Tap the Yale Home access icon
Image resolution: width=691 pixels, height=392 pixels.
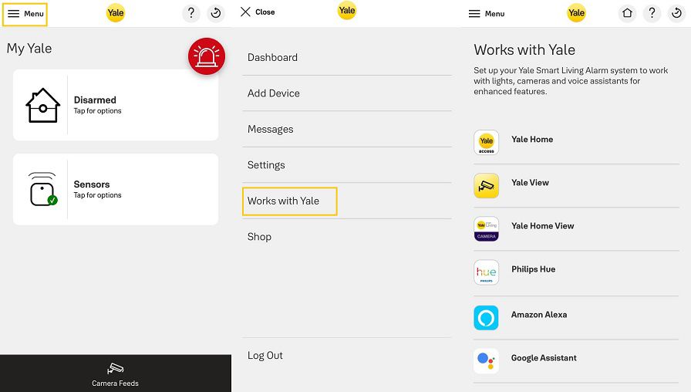click(x=486, y=142)
